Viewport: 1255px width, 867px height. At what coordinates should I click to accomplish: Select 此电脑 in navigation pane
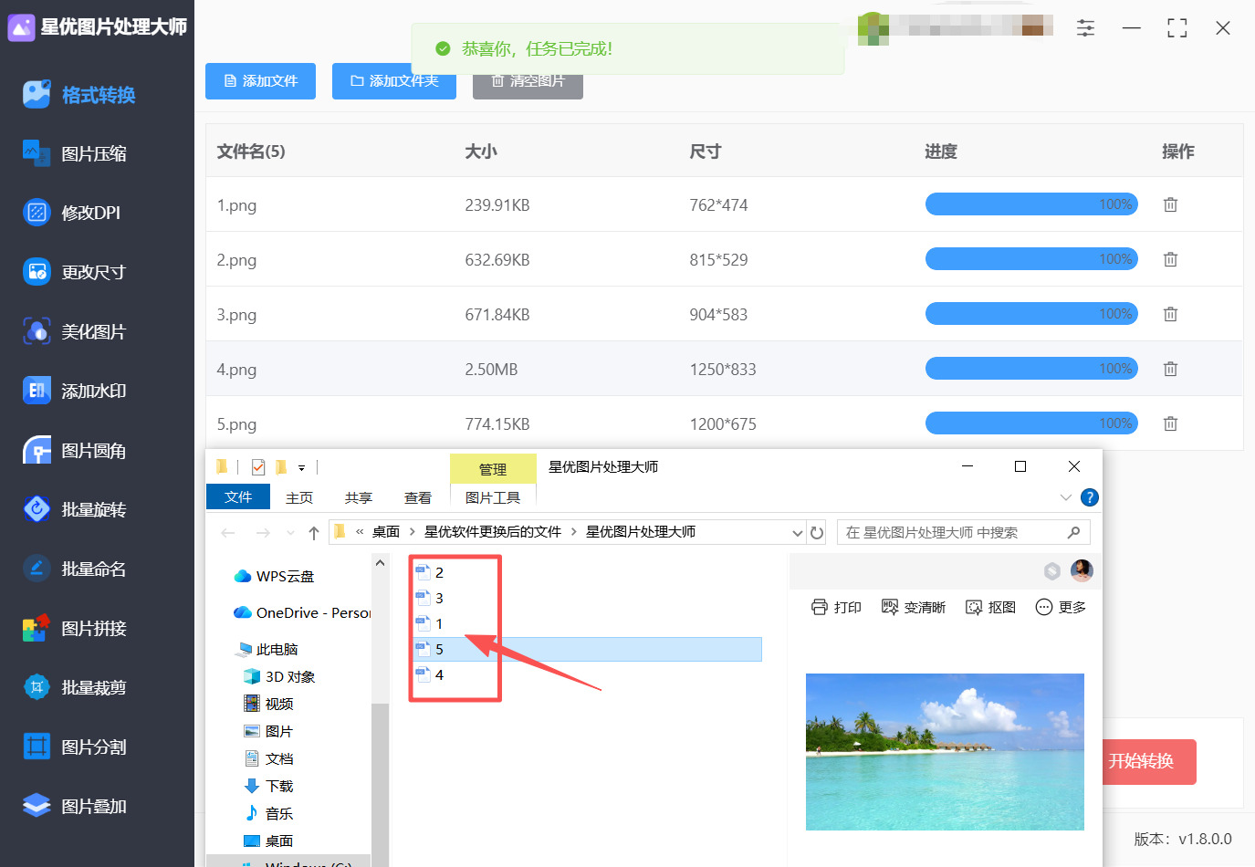267,649
